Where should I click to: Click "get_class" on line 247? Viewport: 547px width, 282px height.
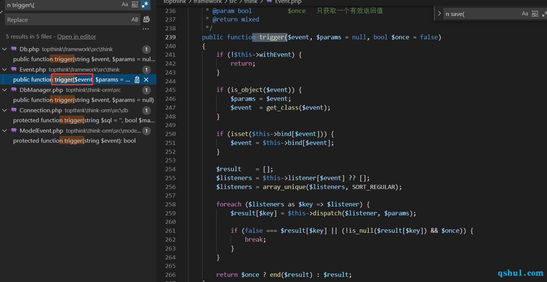(282, 107)
